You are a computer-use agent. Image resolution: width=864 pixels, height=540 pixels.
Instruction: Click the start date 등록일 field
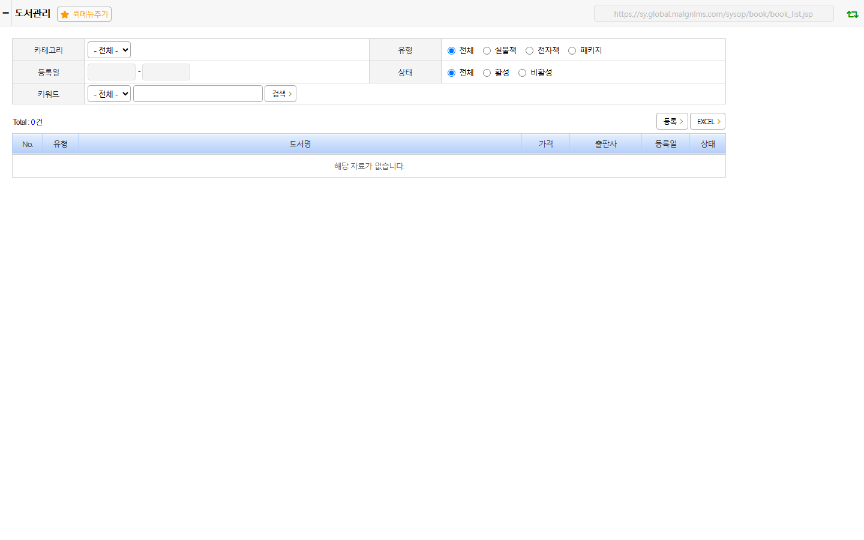point(112,72)
